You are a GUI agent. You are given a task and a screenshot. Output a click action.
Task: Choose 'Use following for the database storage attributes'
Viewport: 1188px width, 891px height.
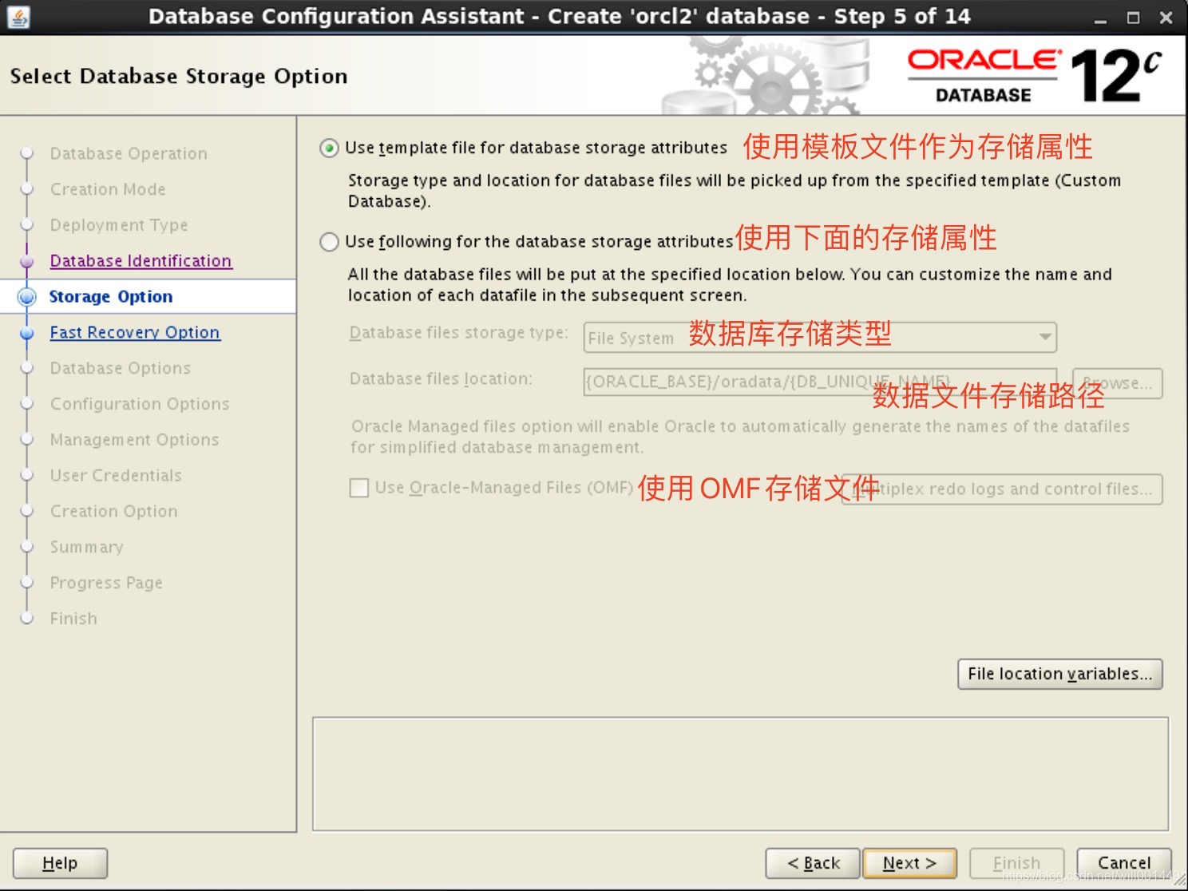point(329,242)
